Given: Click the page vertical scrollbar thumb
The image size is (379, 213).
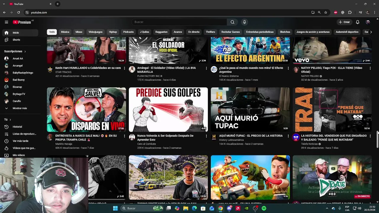Looking at the screenshot, I should 378,139.
